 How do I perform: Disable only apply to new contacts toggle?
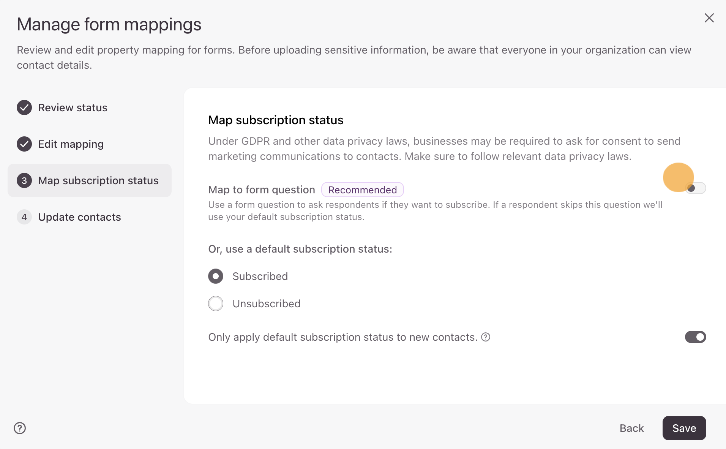(695, 337)
